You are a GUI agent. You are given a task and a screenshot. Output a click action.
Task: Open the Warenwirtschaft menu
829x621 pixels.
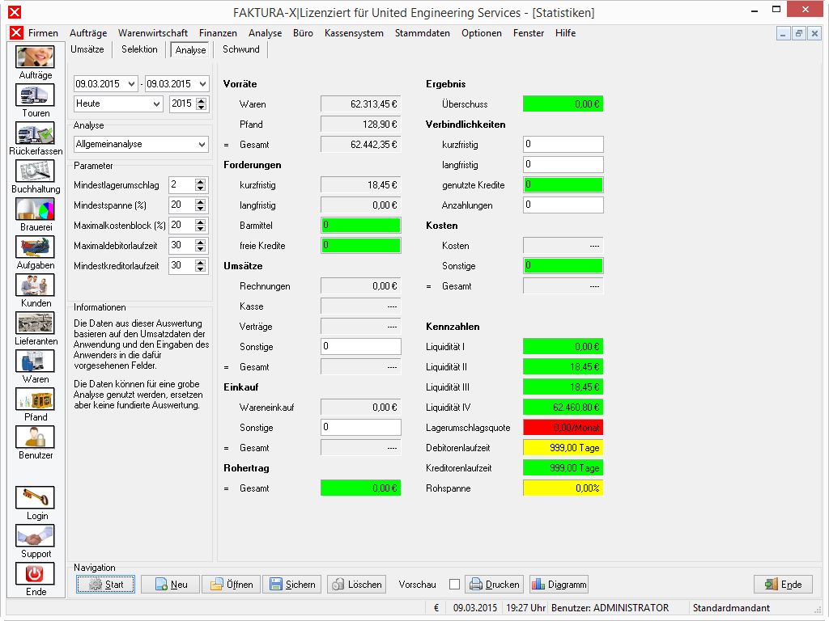coord(153,32)
